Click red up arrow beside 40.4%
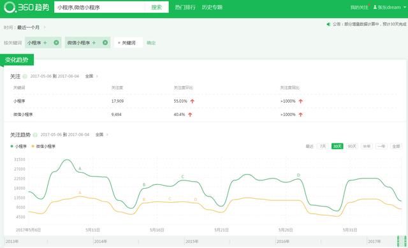Screen dimensions: 408x248 click(190, 115)
